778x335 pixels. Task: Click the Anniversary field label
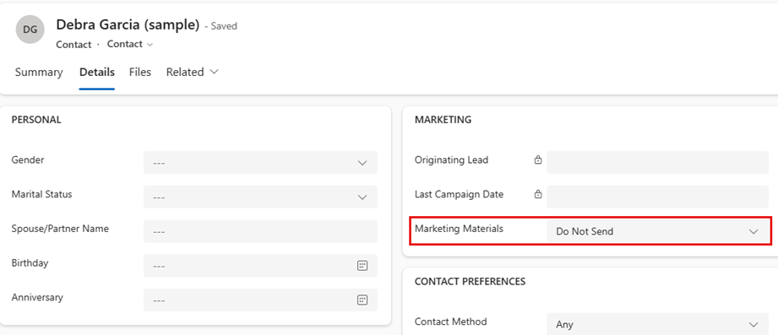37,297
